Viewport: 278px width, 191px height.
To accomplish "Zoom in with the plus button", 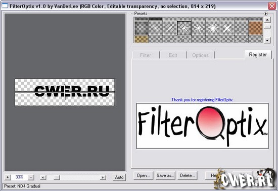I will tap(8, 177).
